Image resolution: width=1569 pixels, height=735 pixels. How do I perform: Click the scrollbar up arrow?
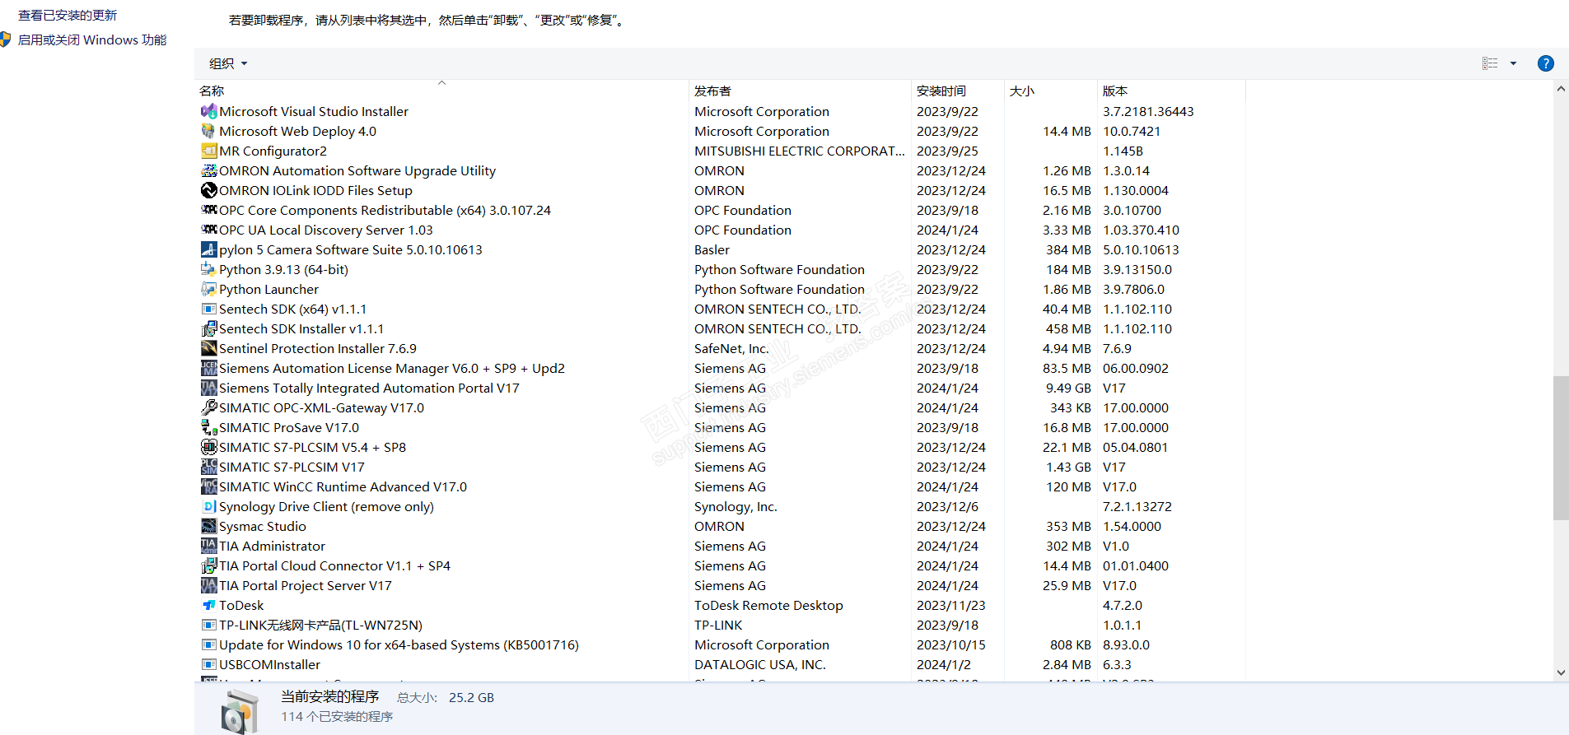click(x=1561, y=89)
